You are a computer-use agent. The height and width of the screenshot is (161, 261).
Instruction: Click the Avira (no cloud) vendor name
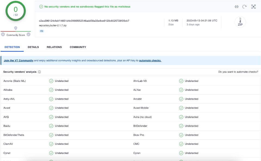[x=142, y=117]
